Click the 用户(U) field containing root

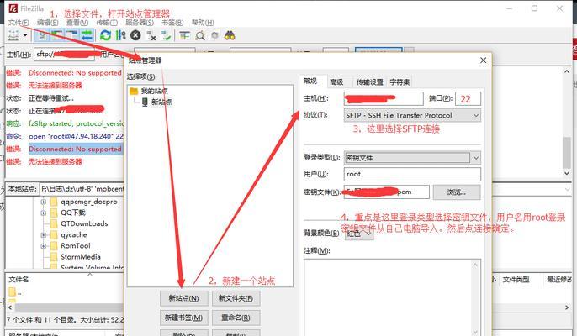412,174
